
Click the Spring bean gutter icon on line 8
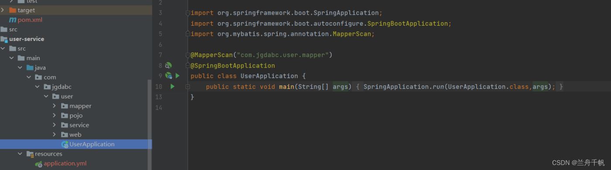click(x=168, y=65)
